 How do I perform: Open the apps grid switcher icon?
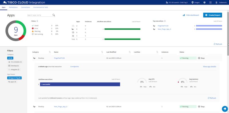click(x=210, y=3)
